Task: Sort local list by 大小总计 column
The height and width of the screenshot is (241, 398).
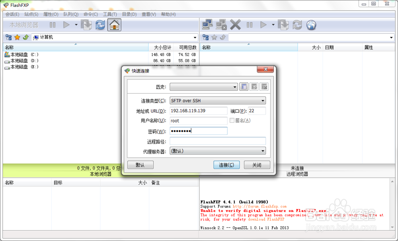Action: pos(162,47)
